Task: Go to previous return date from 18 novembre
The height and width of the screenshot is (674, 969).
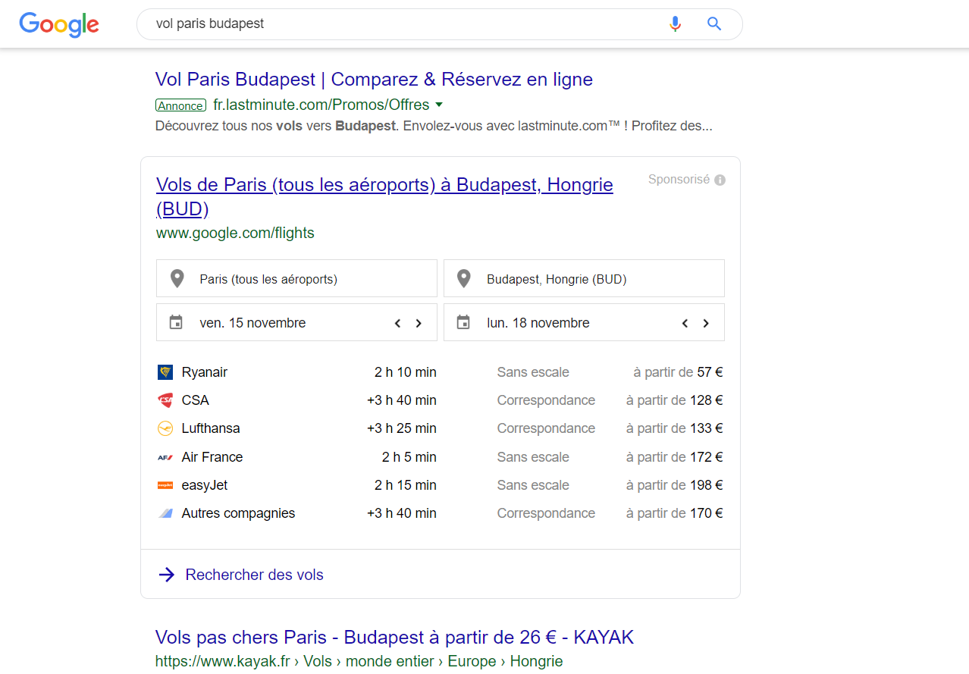Action: click(685, 323)
